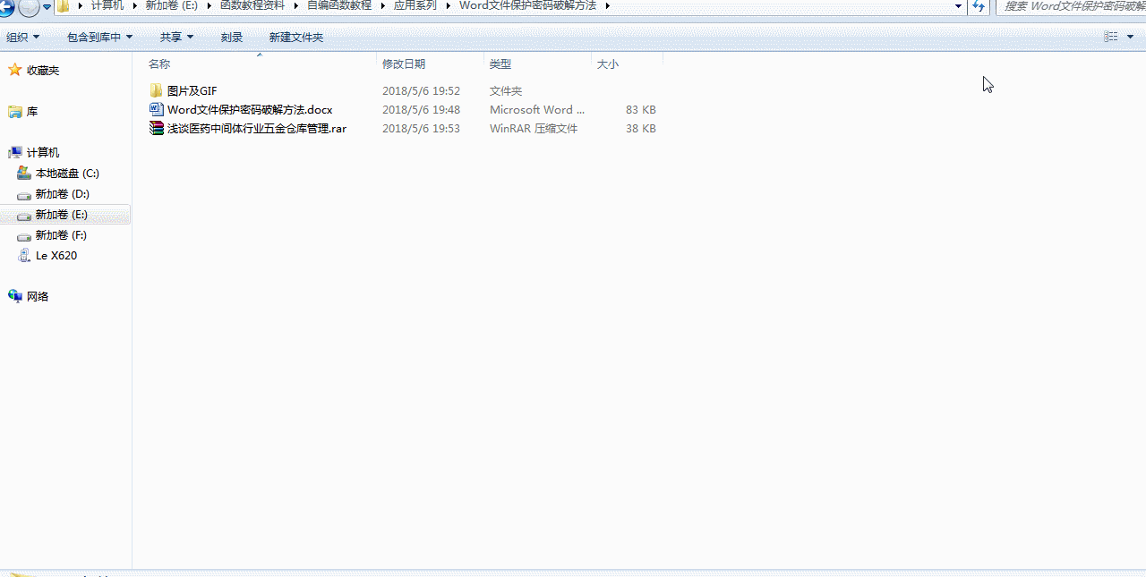
Task: Open the 共享 dropdown menu
Action: [x=176, y=37]
